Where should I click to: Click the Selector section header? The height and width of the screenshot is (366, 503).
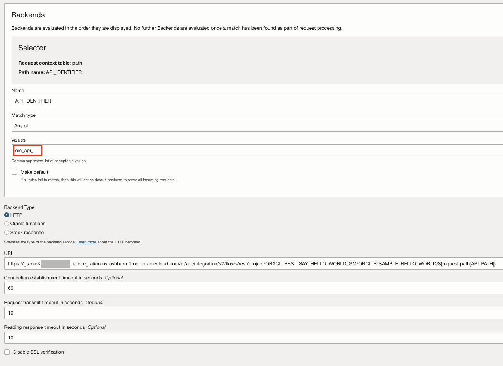pyautogui.click(x=32, y=48)
